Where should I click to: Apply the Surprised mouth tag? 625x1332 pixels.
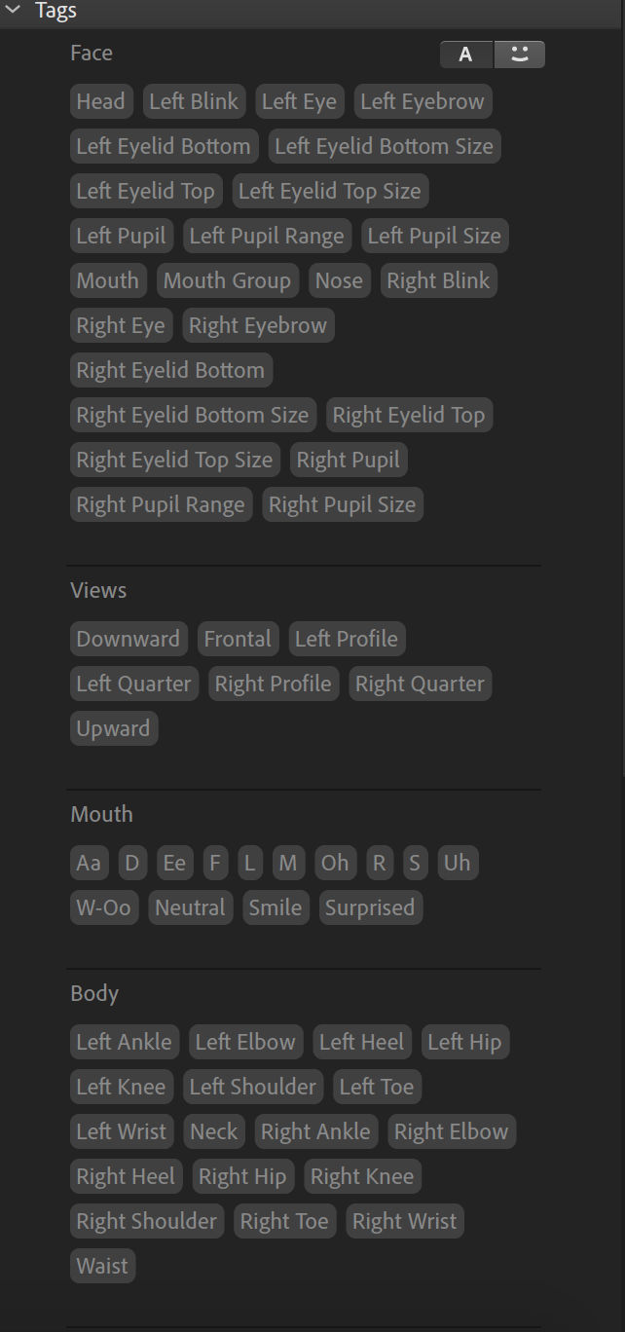point(370,907)
